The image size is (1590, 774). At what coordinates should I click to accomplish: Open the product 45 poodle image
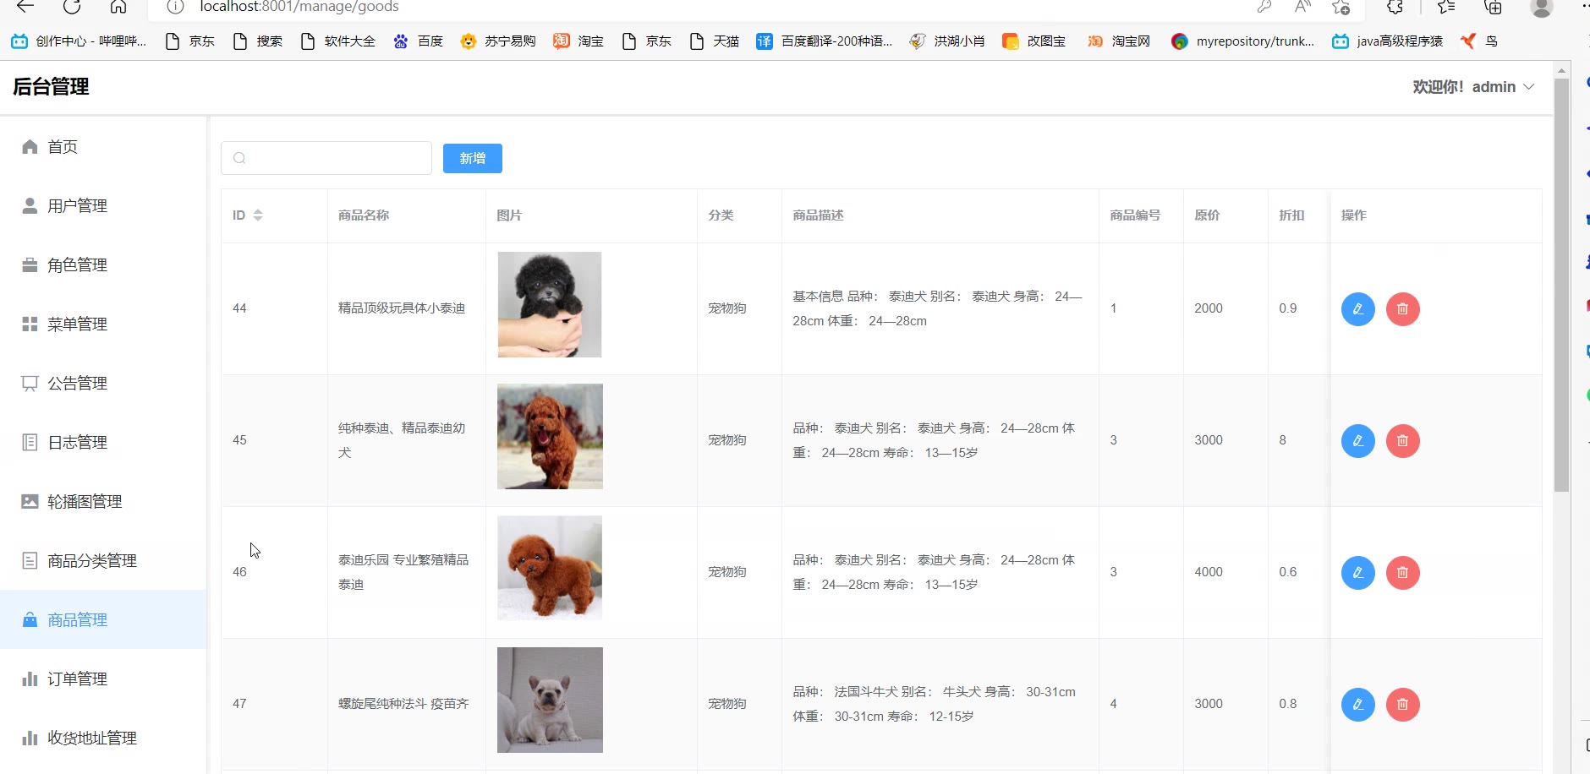point(550,436)
